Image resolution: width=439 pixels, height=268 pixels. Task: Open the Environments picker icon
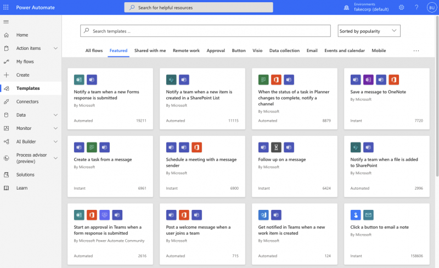pos(346,7)
